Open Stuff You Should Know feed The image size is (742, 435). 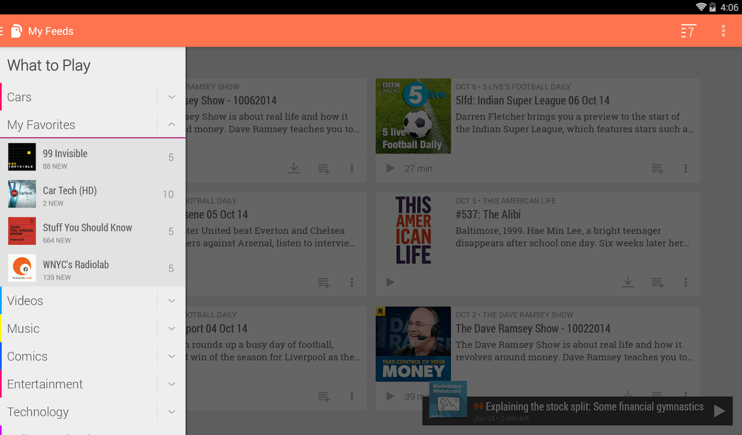pos(93,232)
